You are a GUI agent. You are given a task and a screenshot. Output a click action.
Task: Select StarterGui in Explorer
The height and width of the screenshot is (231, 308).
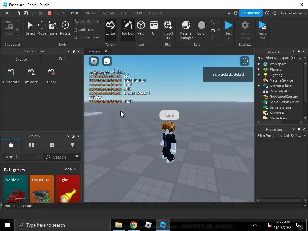[x=277, y=113]
